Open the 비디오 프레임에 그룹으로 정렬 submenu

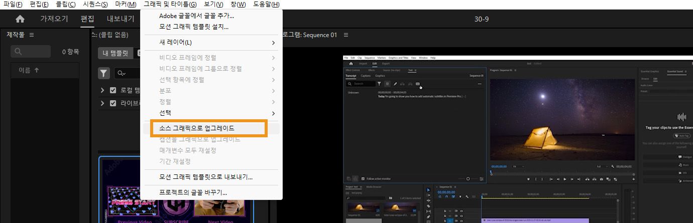(211, 69)
